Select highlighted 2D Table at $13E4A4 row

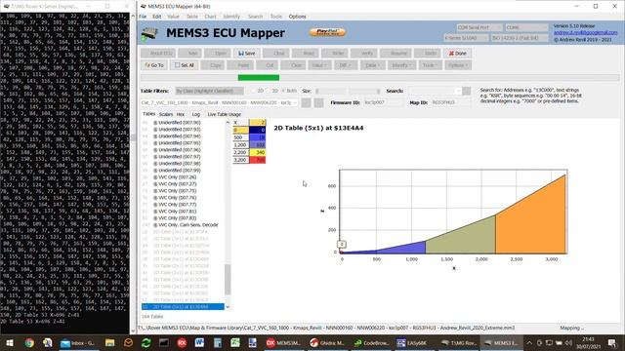(183, 307)
